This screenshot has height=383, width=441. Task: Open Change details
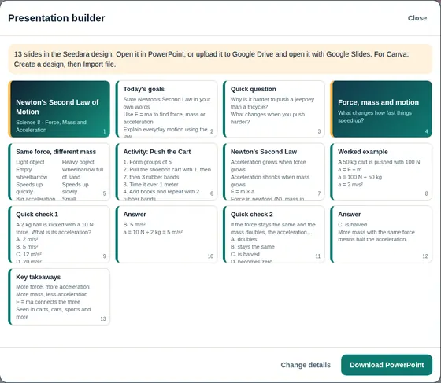click(x=306, y=365)
